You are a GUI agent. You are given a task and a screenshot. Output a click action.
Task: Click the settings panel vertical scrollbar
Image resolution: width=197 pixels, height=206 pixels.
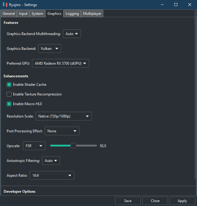pyautogui.click(x=195, y=95)
